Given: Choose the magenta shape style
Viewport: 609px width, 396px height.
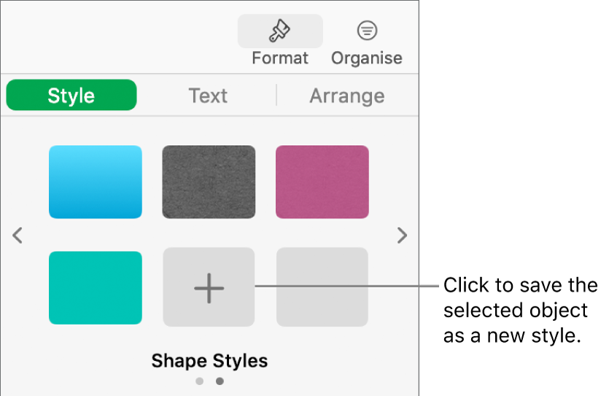Looking at the screenshot, I should [322, 182].
